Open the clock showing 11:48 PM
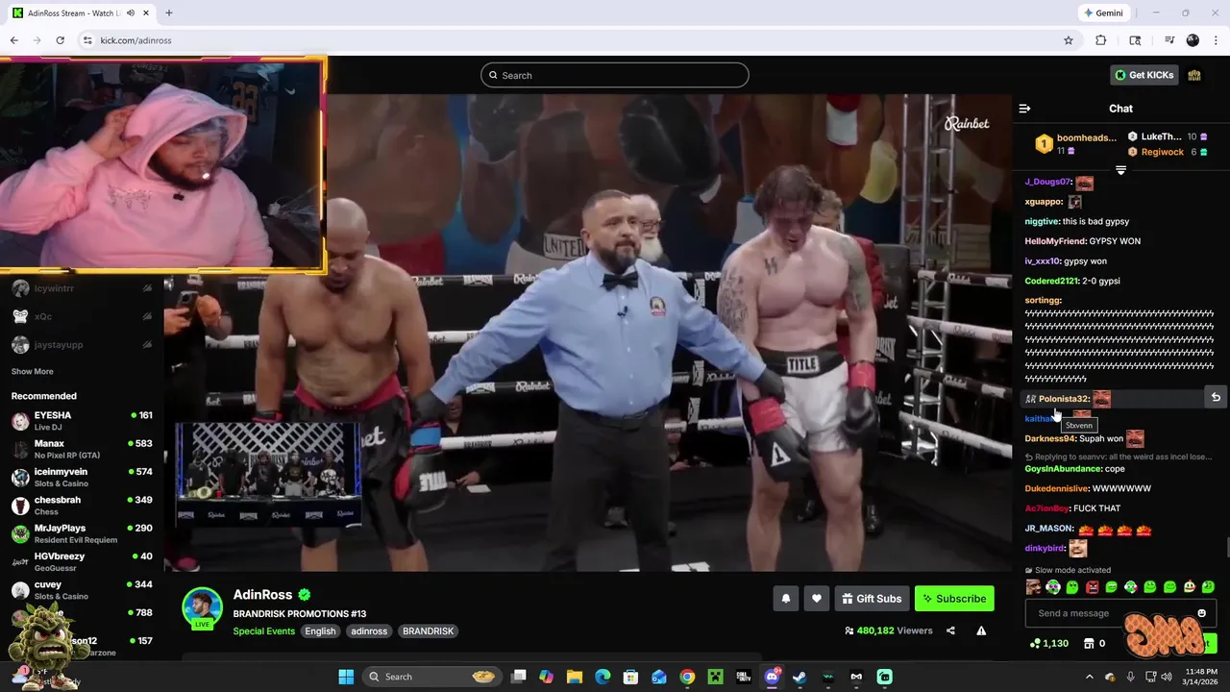 (1199, 677)
